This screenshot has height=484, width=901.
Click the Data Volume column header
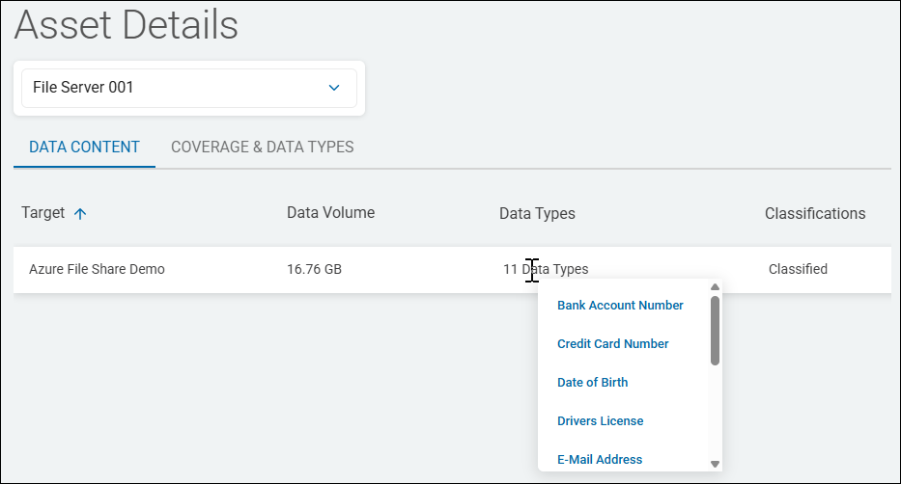point(330,213)
